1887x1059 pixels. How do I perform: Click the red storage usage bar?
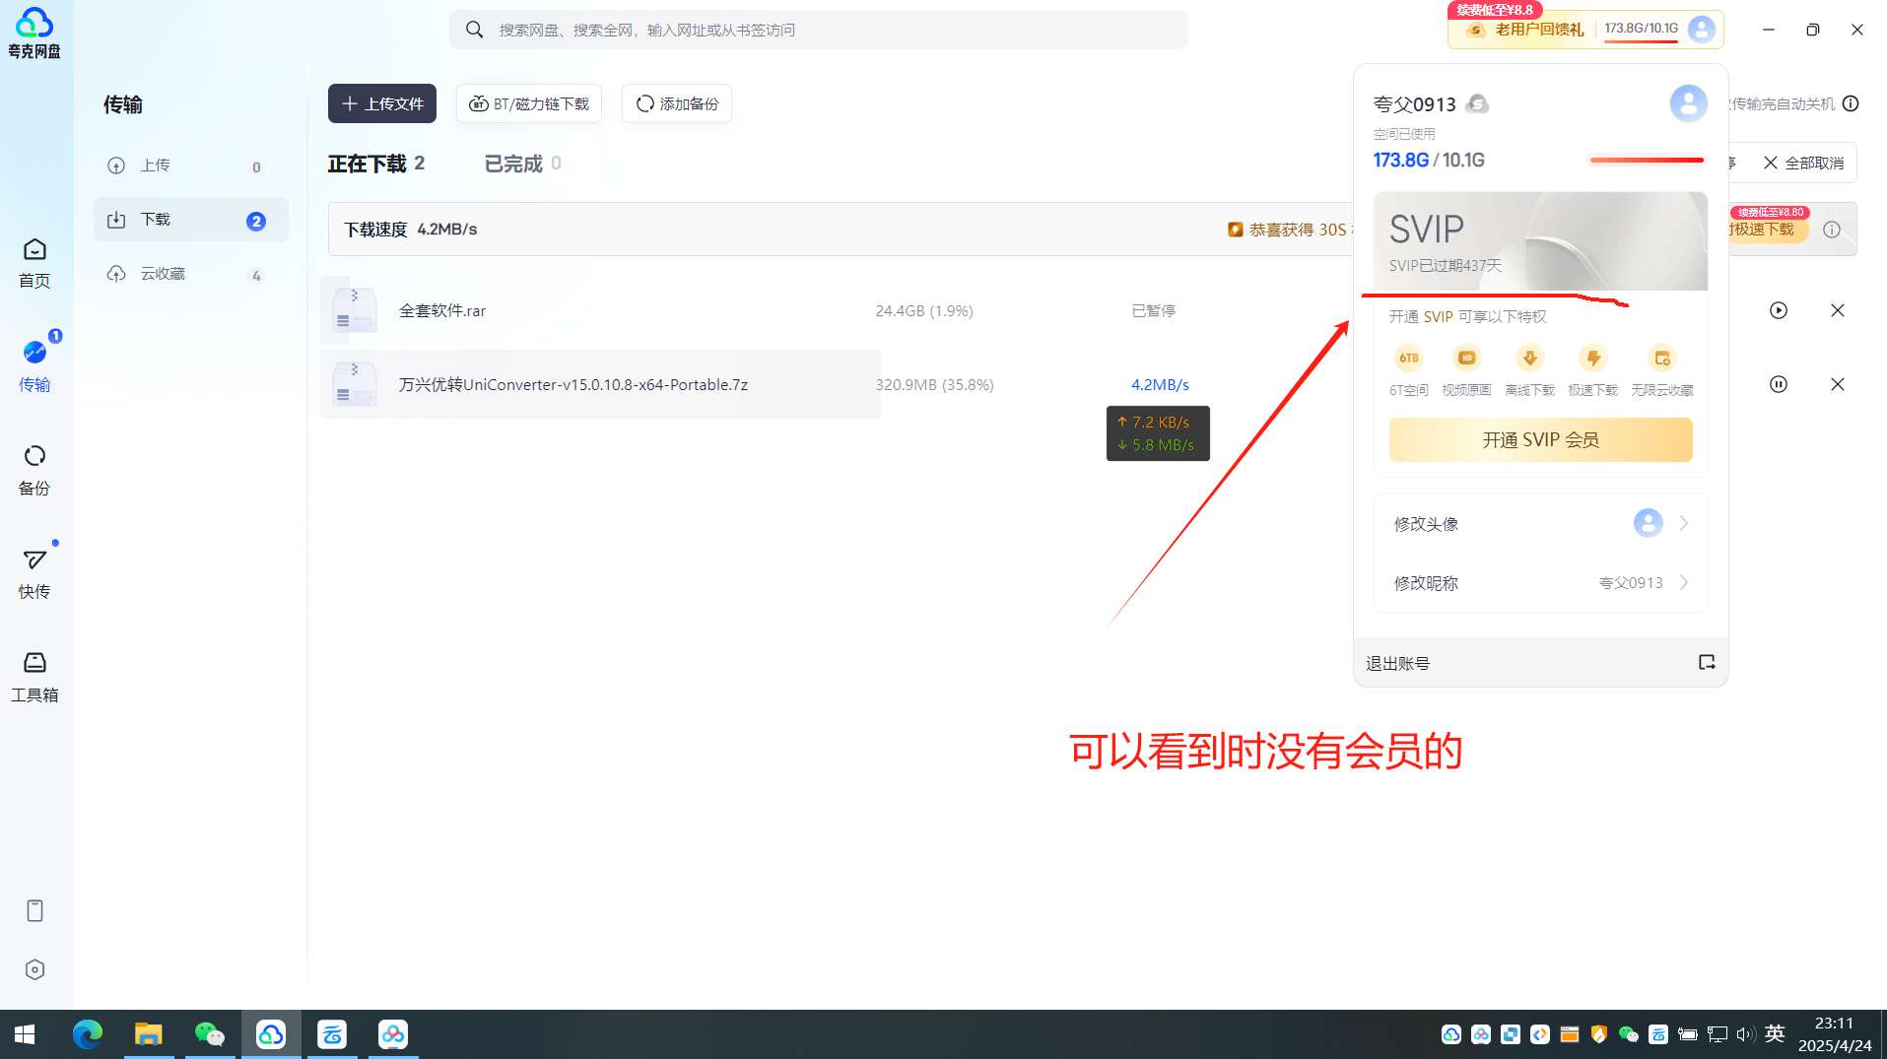click(x=1647, y=160)
